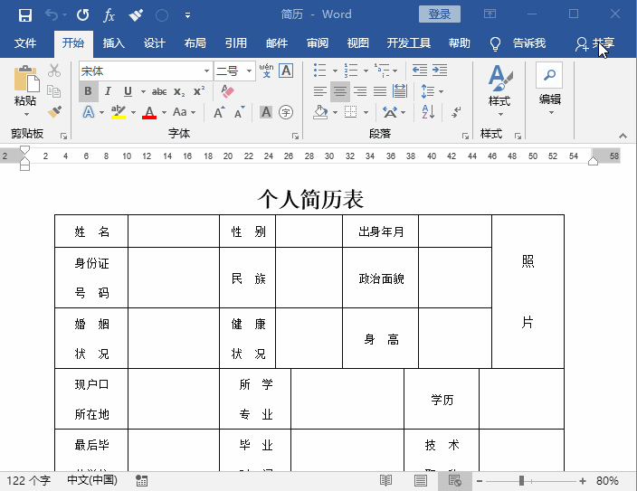Click the Save icon in quick access toolbar
Viewport: 637px width, 491px height.
pos(25,15)
